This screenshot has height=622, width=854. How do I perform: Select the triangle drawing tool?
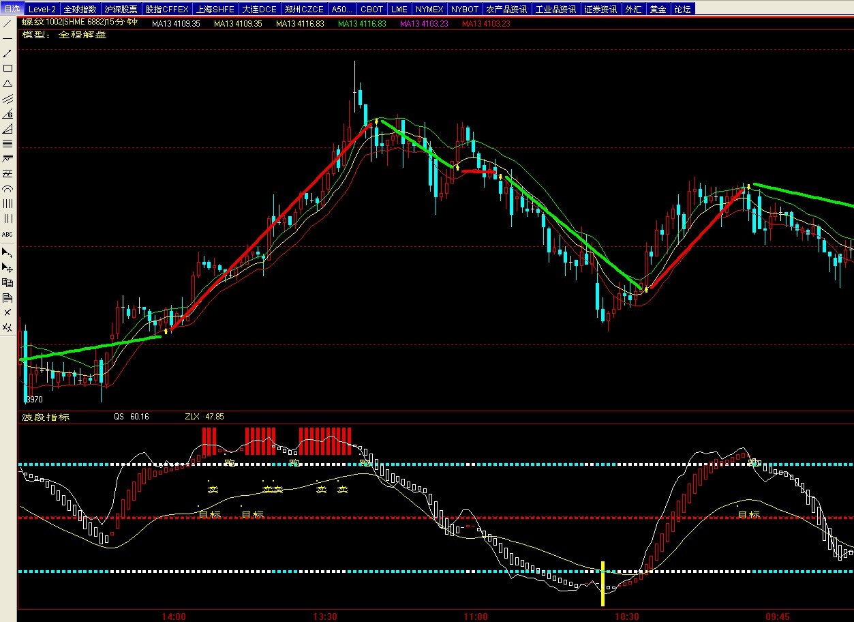point(7,83)
